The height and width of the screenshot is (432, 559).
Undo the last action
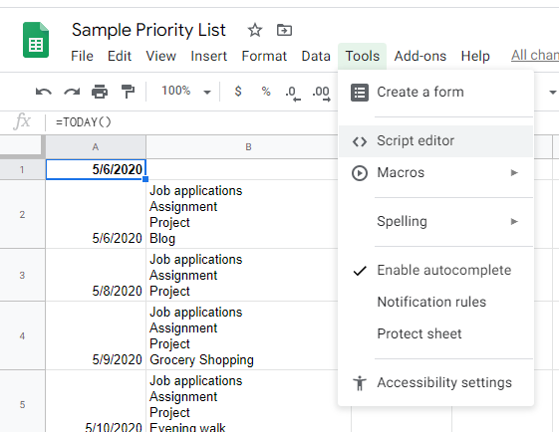coord(44,92)
